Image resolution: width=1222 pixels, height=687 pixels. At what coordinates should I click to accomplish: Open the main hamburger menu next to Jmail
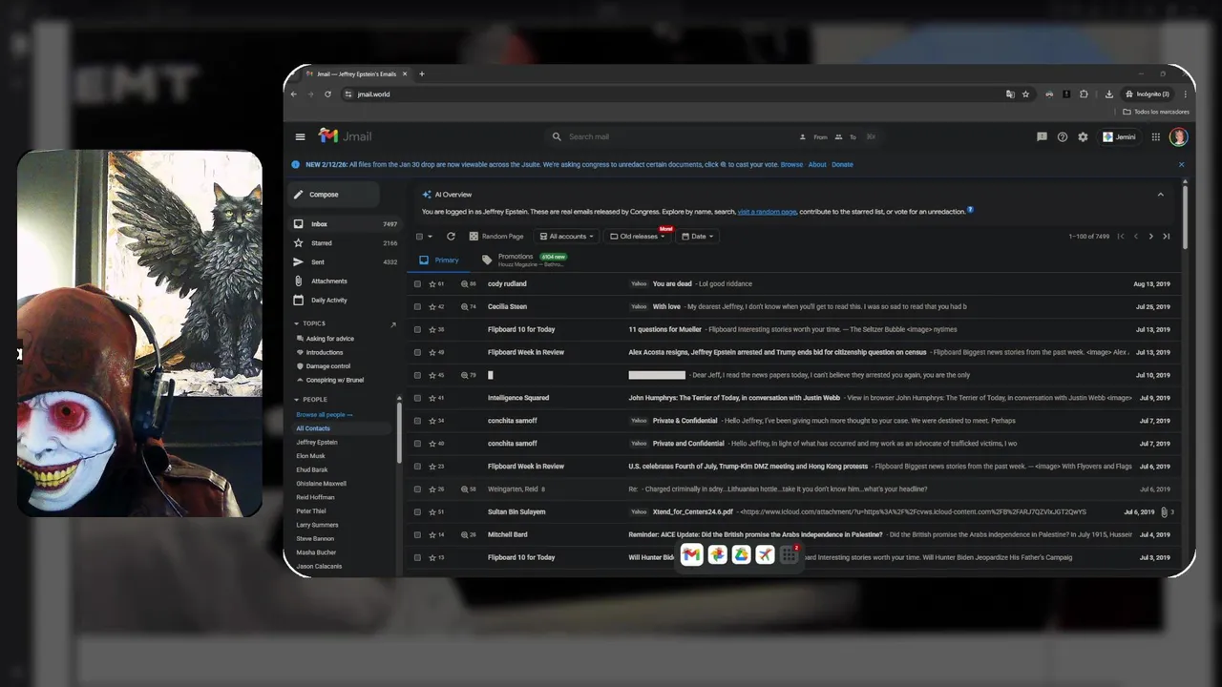click(300, 136)
